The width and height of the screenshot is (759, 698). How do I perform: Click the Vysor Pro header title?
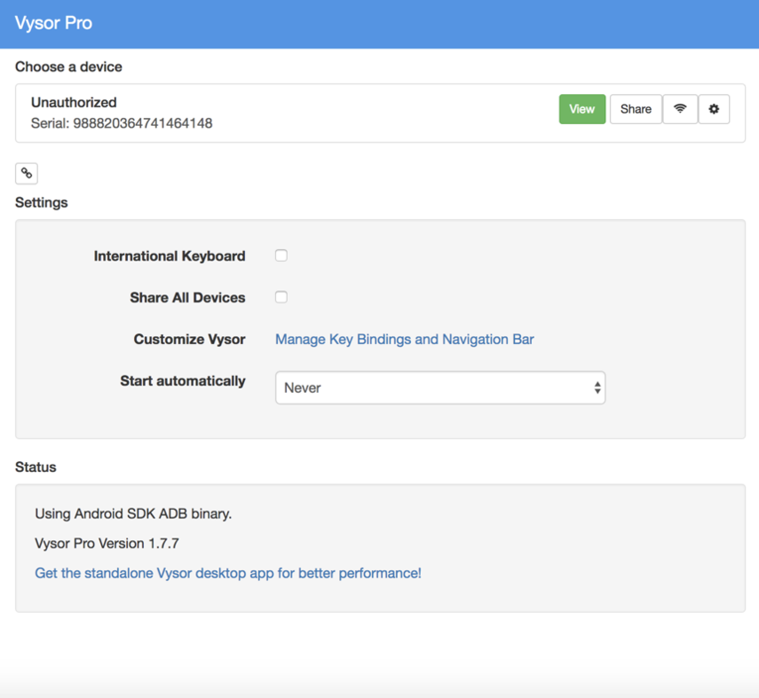click(53, 23)
